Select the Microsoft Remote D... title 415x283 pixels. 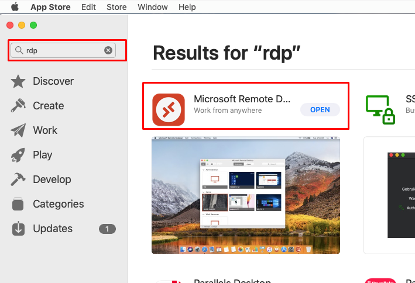(x=242, y=99)
